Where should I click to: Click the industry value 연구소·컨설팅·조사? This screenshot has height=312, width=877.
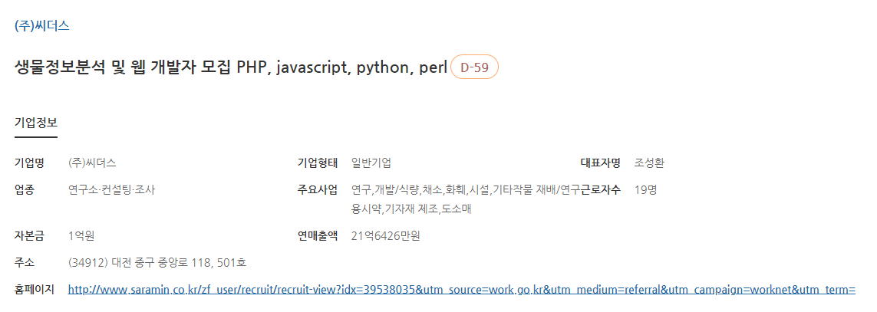tap(111, 189)
